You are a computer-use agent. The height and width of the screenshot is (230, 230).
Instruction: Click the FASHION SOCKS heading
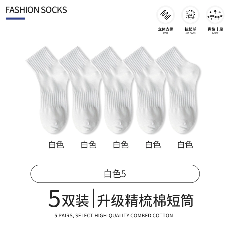(x=36, y=10)
